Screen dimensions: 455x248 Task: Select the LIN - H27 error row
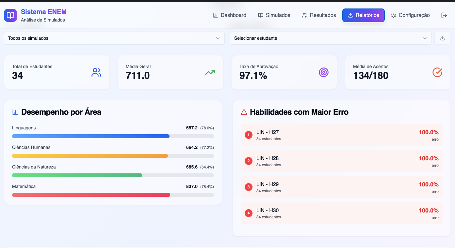point(341,135)
